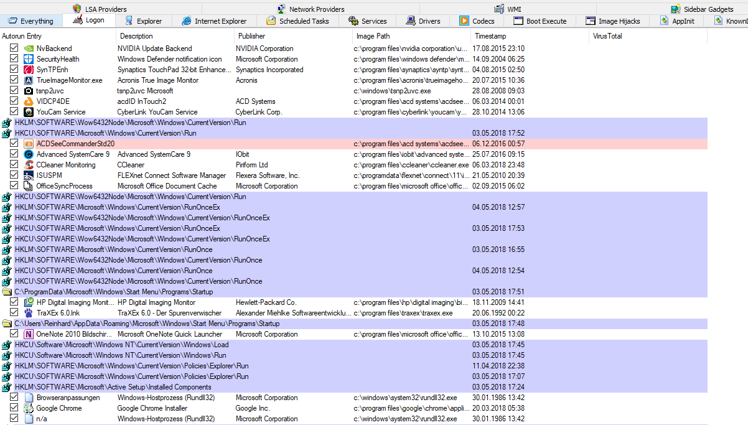Viewport: 748px width, 425px height.
Task: Click the ACDSeeCommanderStd20 icon
Action: (x=29, y=144)
